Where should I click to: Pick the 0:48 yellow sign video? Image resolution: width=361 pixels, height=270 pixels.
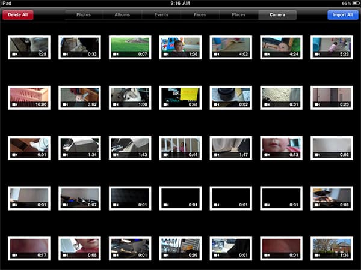180,98
